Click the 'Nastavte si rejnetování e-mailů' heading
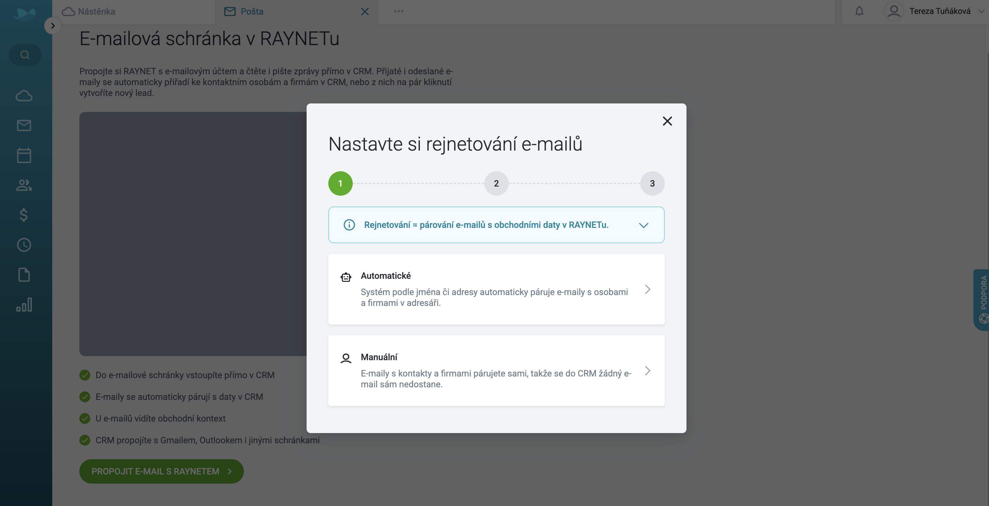 pyautogui.click(x=455, y=144)
